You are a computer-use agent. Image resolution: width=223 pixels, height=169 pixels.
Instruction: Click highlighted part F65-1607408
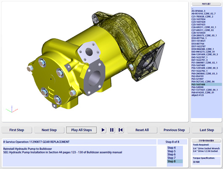206,84
